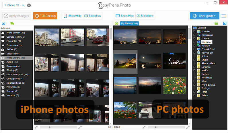
Task: Open the Summer (2) album
Action: (x=17, y=91)
